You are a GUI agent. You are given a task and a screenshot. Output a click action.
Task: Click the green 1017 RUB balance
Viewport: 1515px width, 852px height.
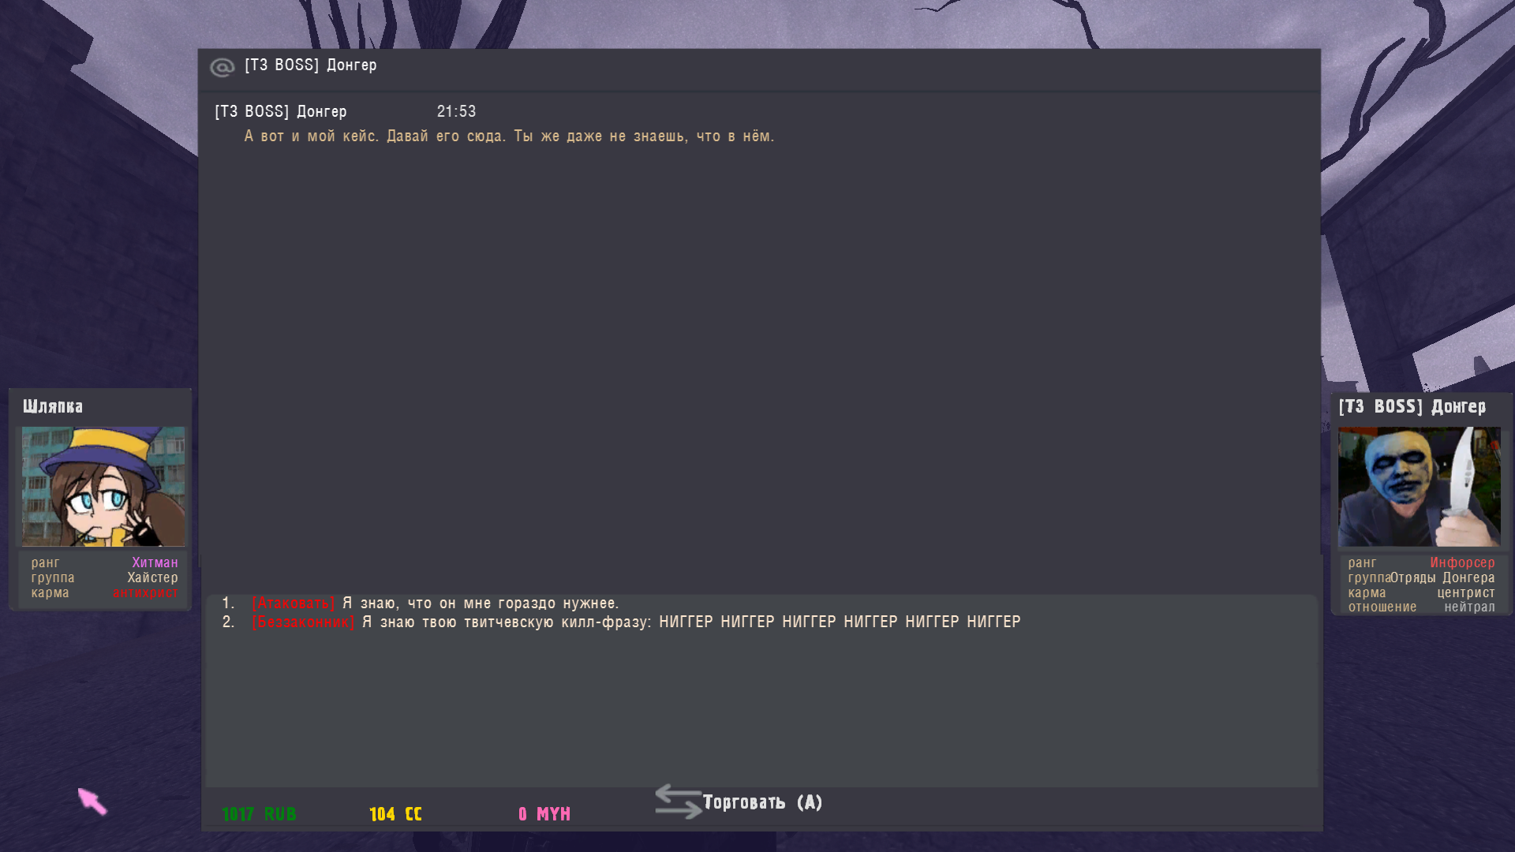(x=259, y=814)
